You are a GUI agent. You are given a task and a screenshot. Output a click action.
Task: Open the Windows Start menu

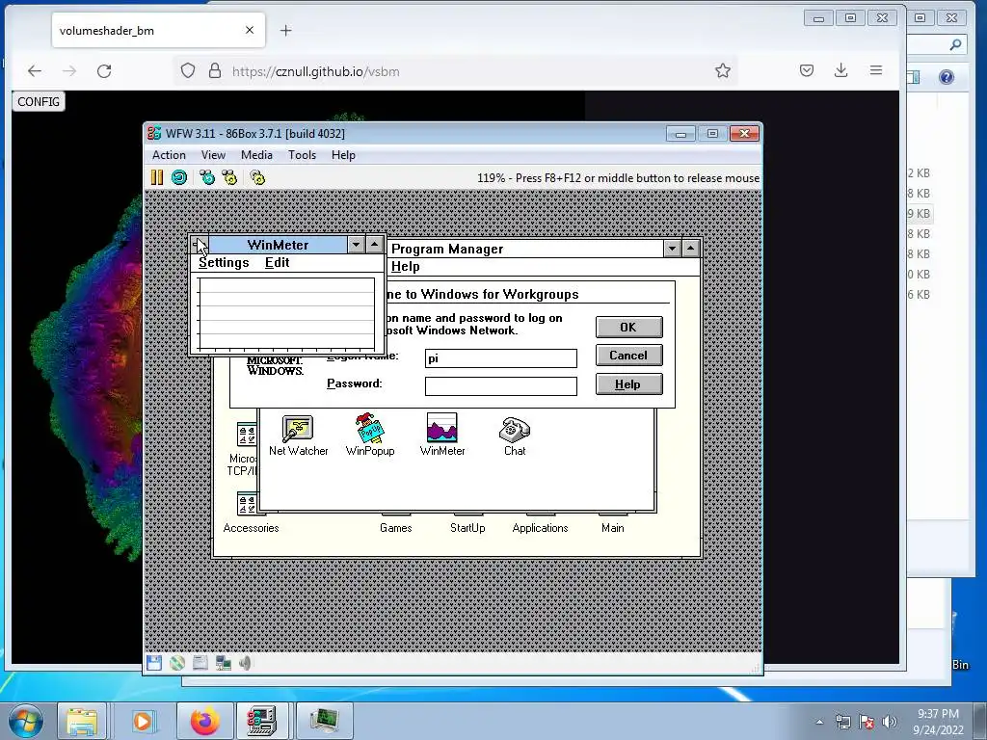click(26, 721)
